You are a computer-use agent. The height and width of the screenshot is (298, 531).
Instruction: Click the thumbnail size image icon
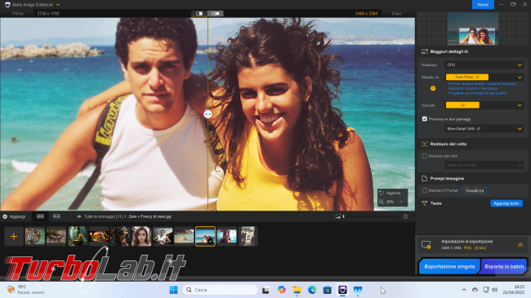(x=338, y=216)
